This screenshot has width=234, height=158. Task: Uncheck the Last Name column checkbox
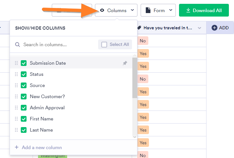pos(24,130)
